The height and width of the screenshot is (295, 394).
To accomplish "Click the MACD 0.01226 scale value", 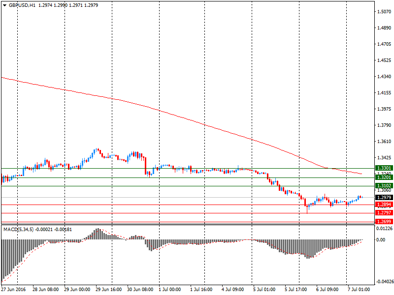I will point(385,229).
